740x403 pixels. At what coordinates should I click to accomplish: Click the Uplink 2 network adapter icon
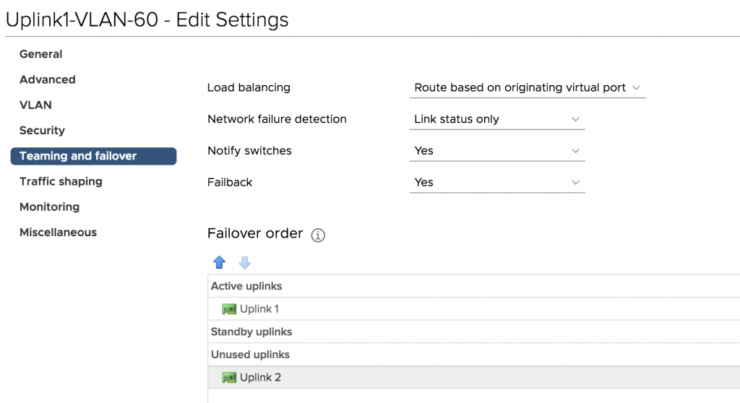[x=229, y=378]
